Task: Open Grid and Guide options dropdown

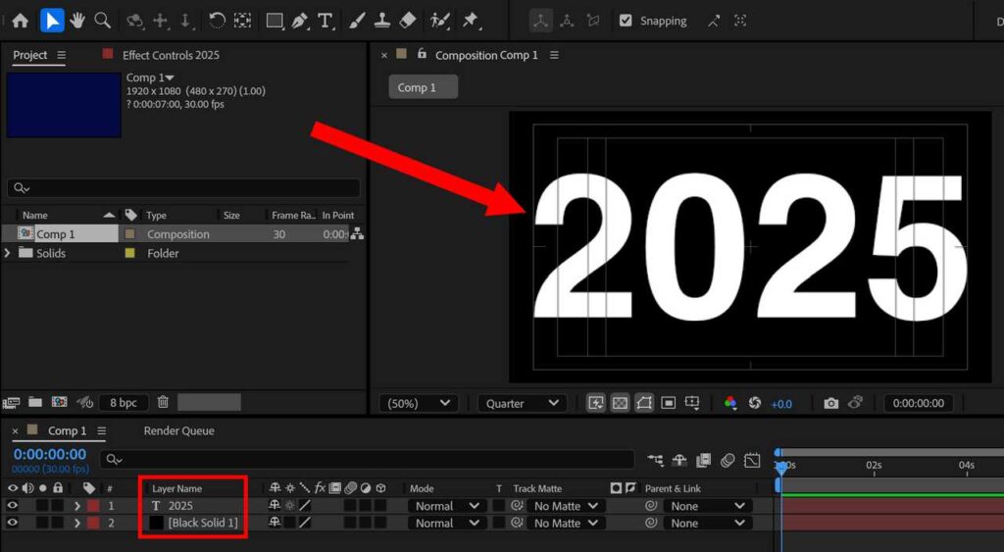Action: point(692,403)
